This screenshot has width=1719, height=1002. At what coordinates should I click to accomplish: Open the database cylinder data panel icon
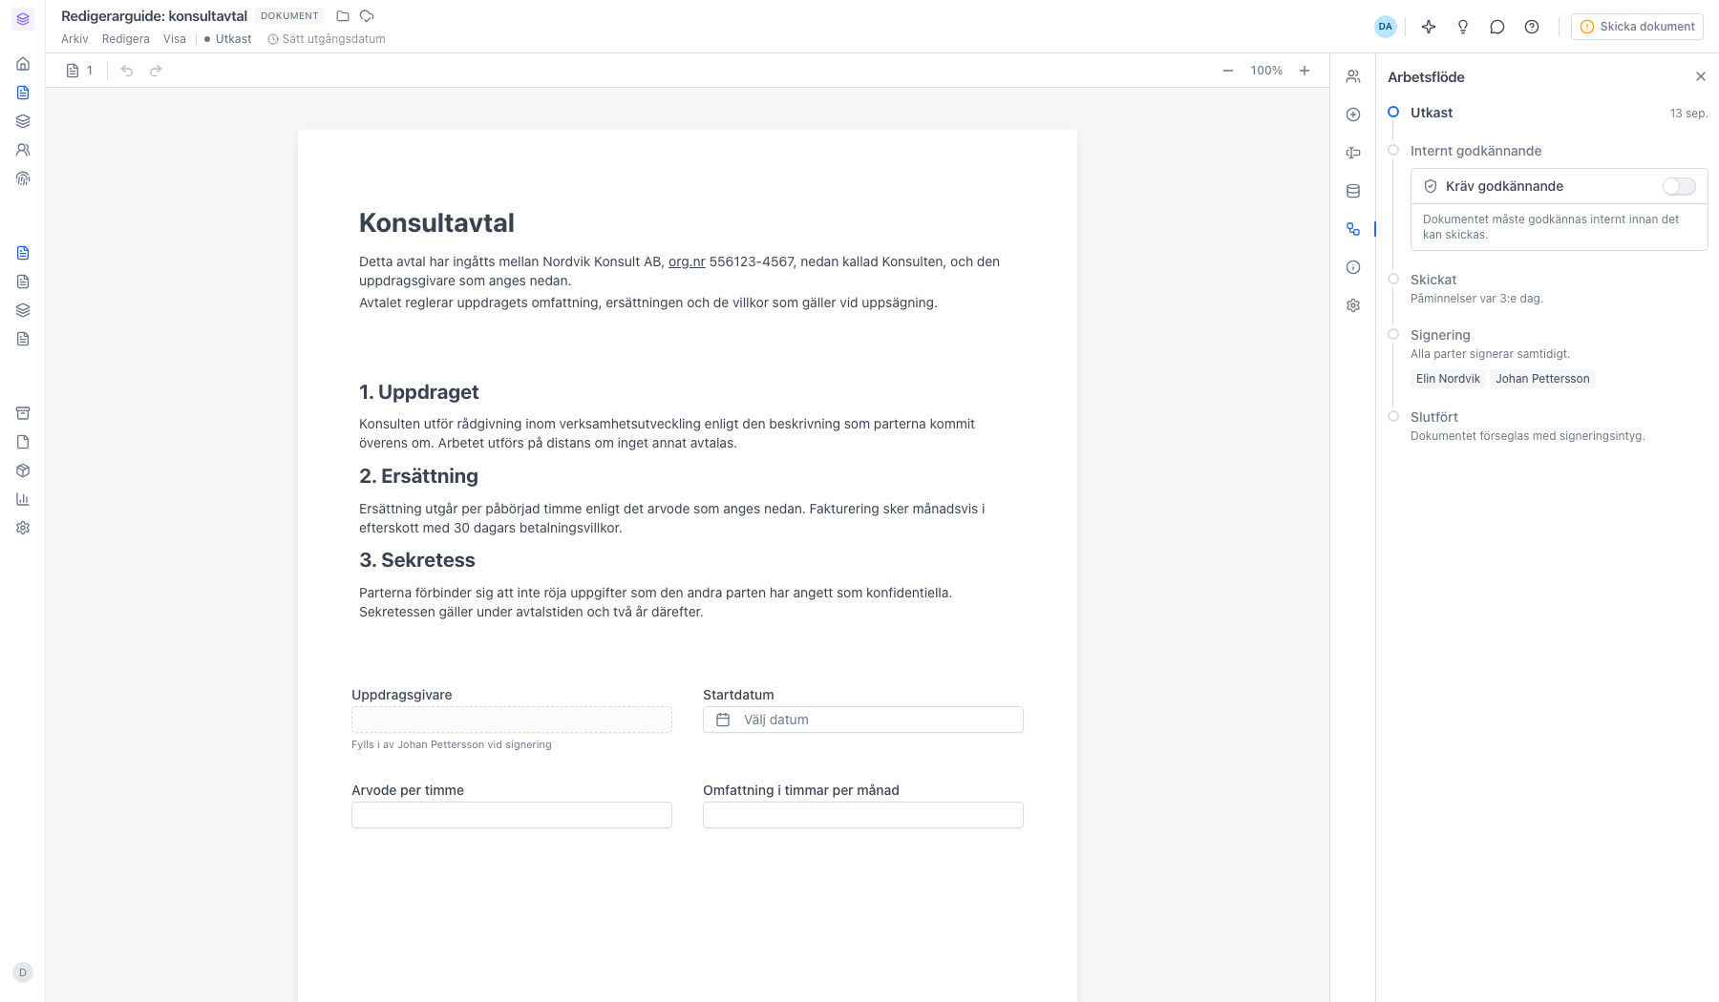1353,191
